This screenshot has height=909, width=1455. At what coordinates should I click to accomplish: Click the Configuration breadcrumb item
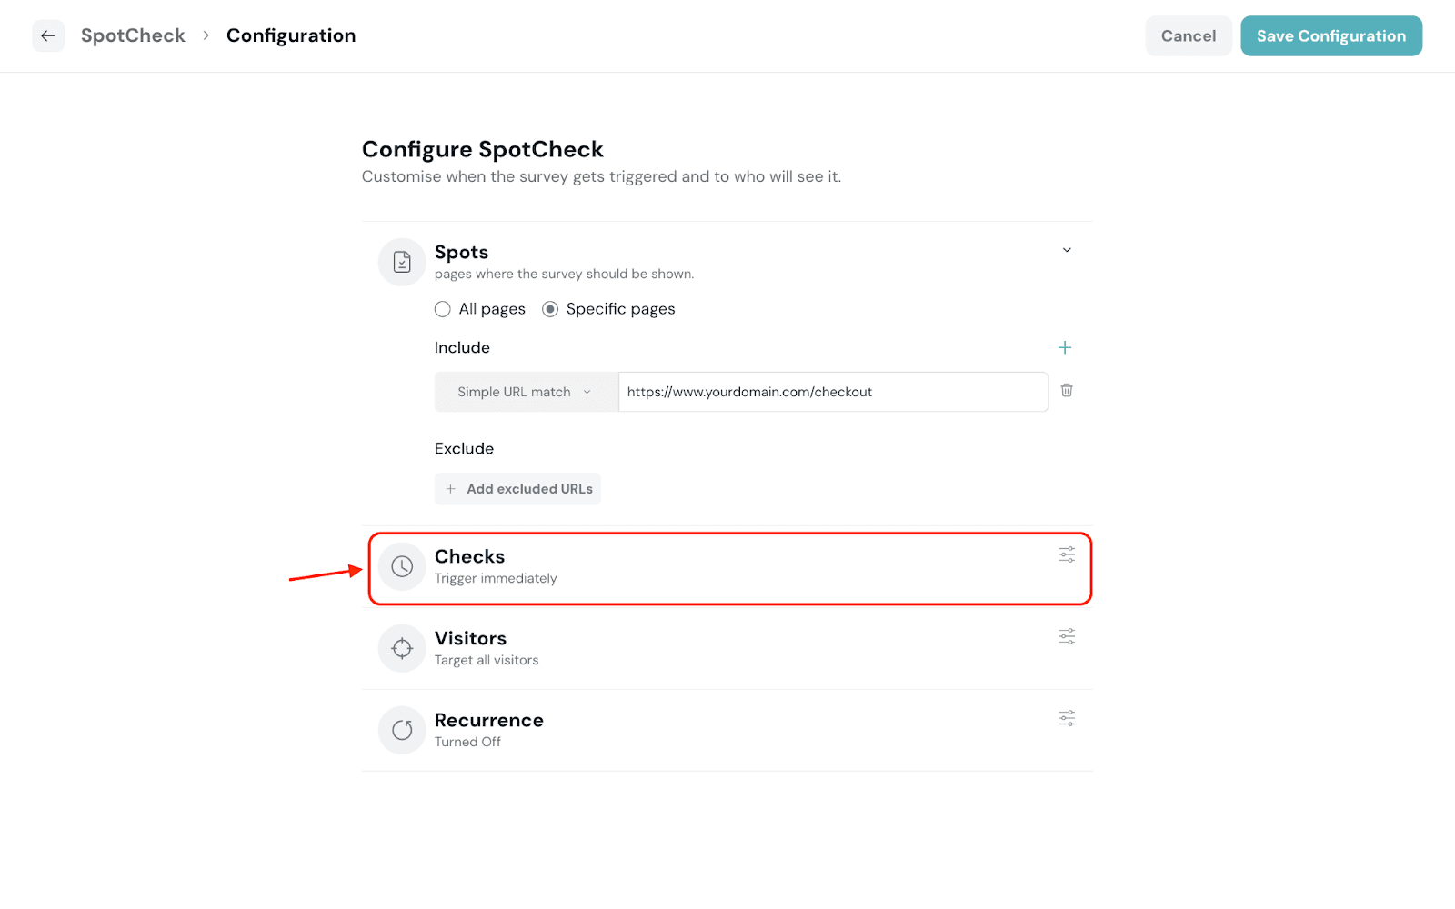tap(291, 35)
